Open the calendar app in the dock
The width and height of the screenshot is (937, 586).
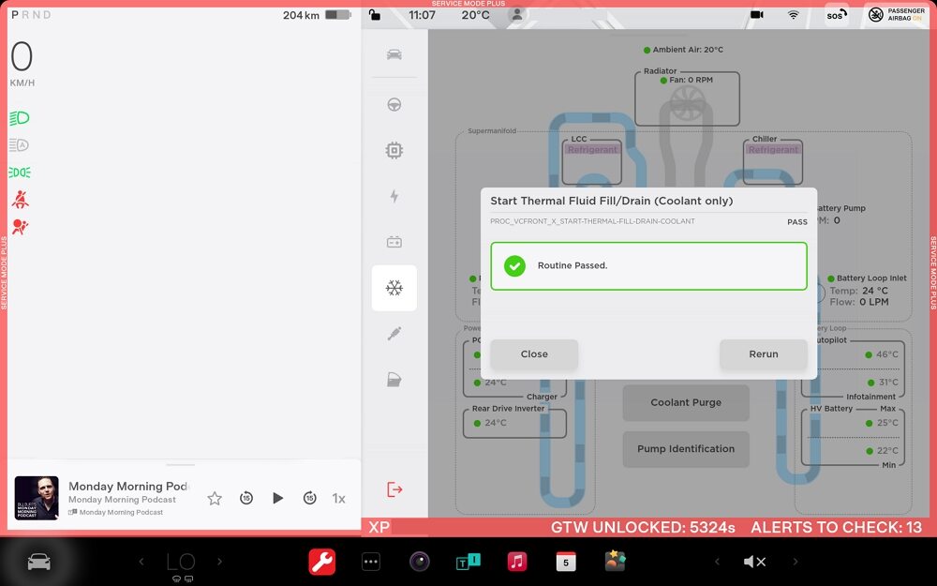click(566, 562)
